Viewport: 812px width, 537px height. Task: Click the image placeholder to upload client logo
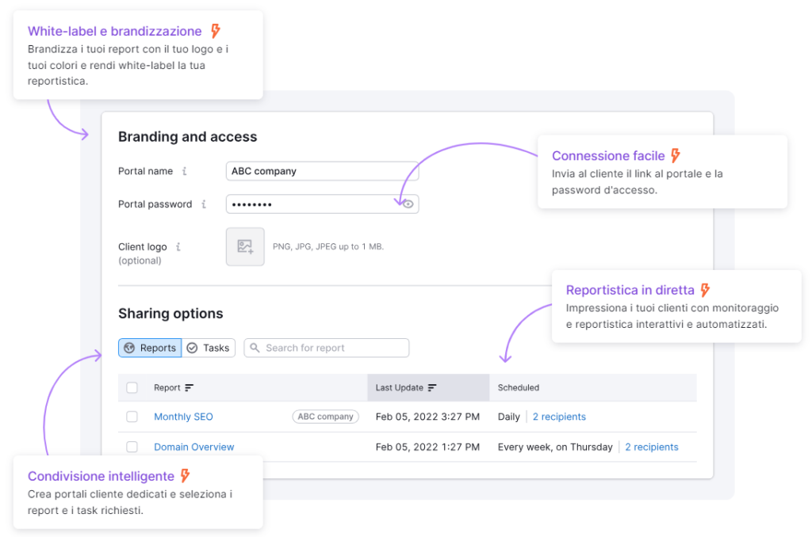click(244, 246)
